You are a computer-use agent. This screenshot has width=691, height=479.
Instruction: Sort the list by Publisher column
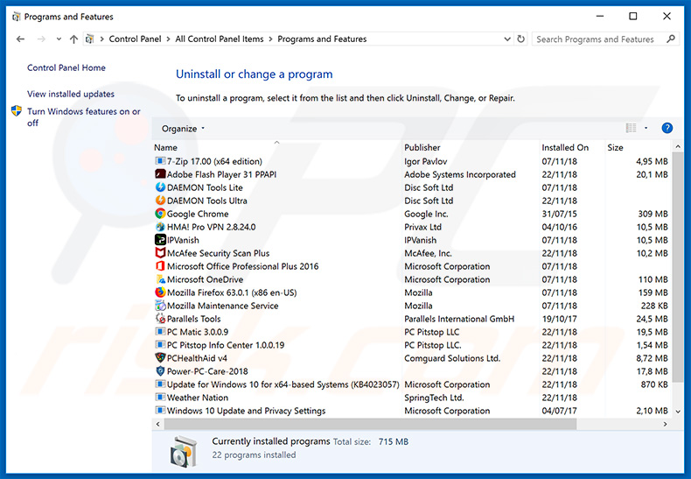click(x=422, y=147)
